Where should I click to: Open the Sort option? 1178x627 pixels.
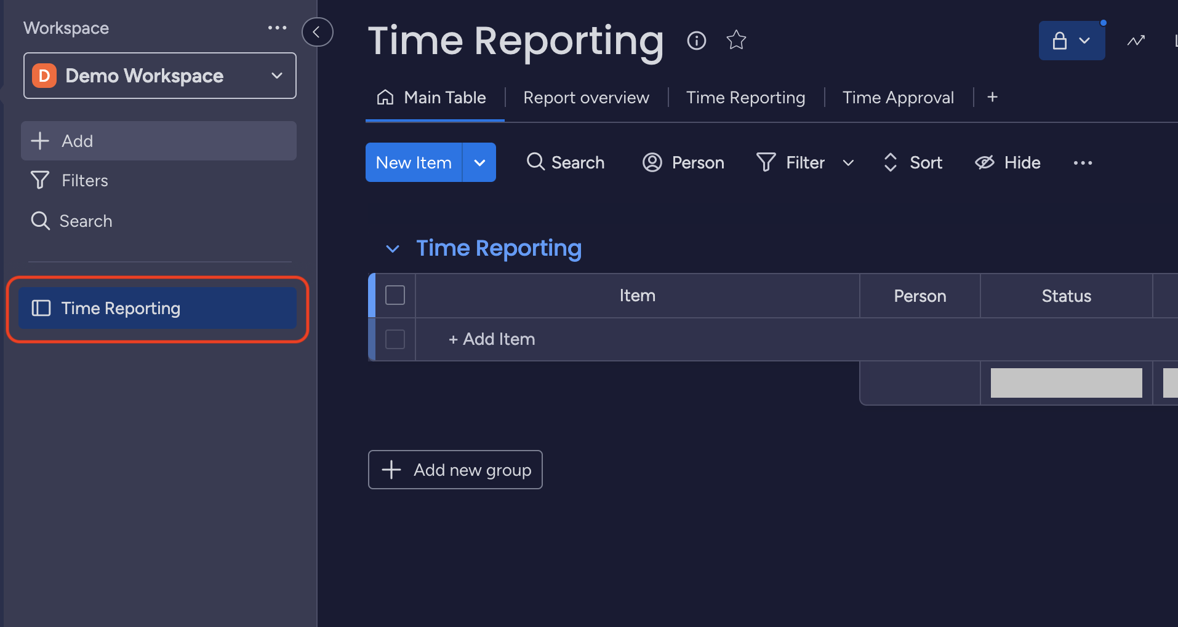pyautogui.click(x=913, y=162)
